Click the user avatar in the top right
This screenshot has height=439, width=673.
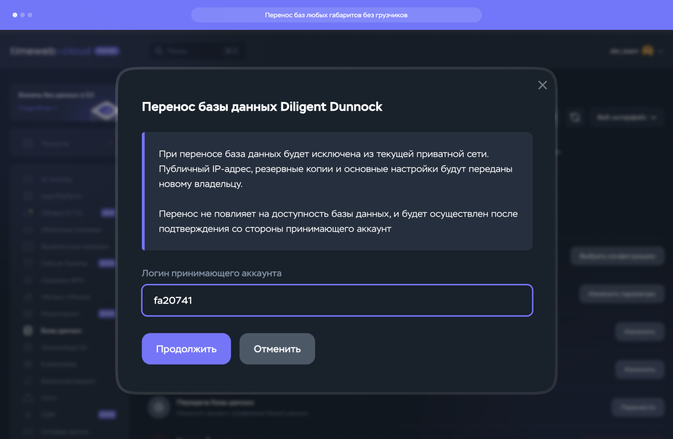648,50
